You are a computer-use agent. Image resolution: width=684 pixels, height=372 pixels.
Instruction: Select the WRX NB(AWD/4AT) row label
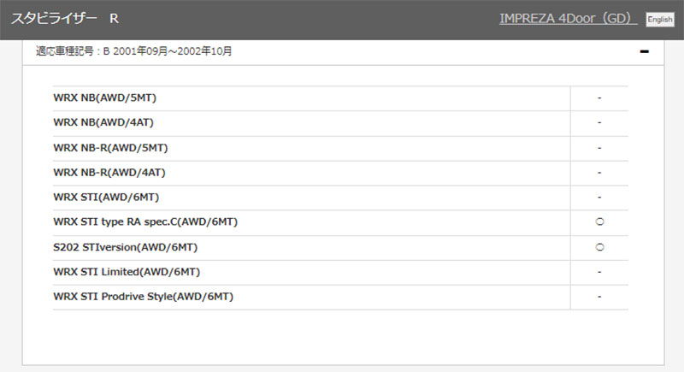point(104,123)
